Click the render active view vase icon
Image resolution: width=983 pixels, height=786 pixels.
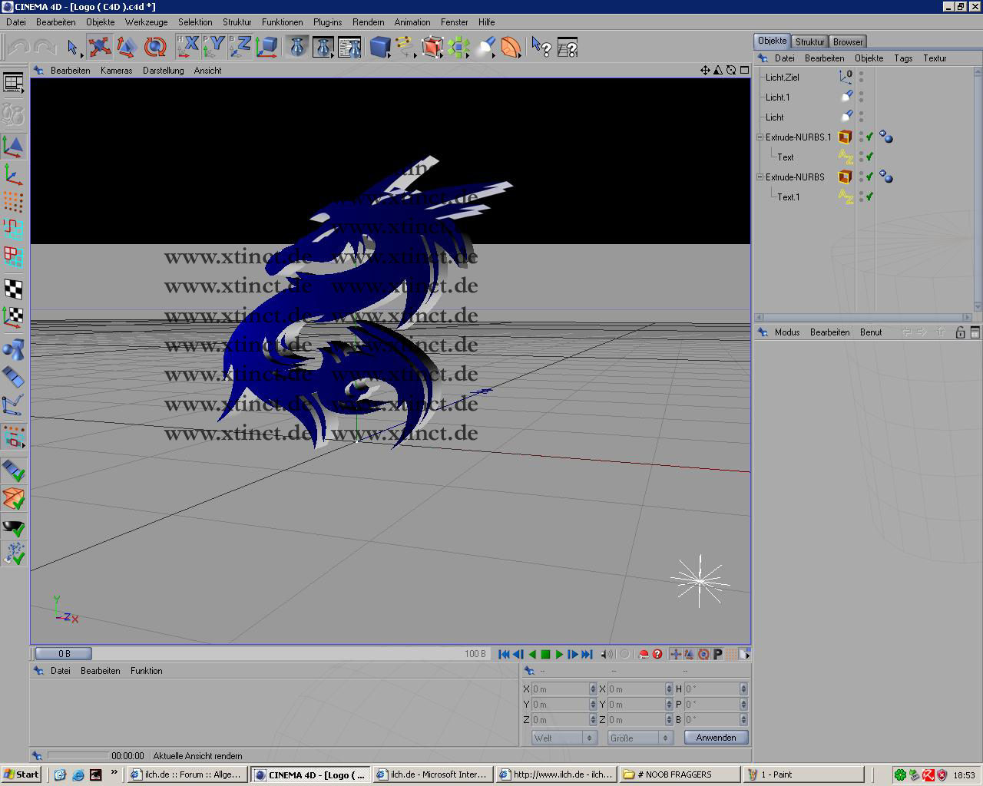coord(297,48)
